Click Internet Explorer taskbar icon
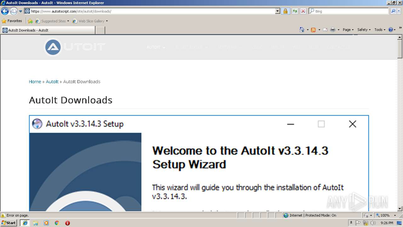The height and width of the screenshot is (227, 403). (x=25, y=223)
